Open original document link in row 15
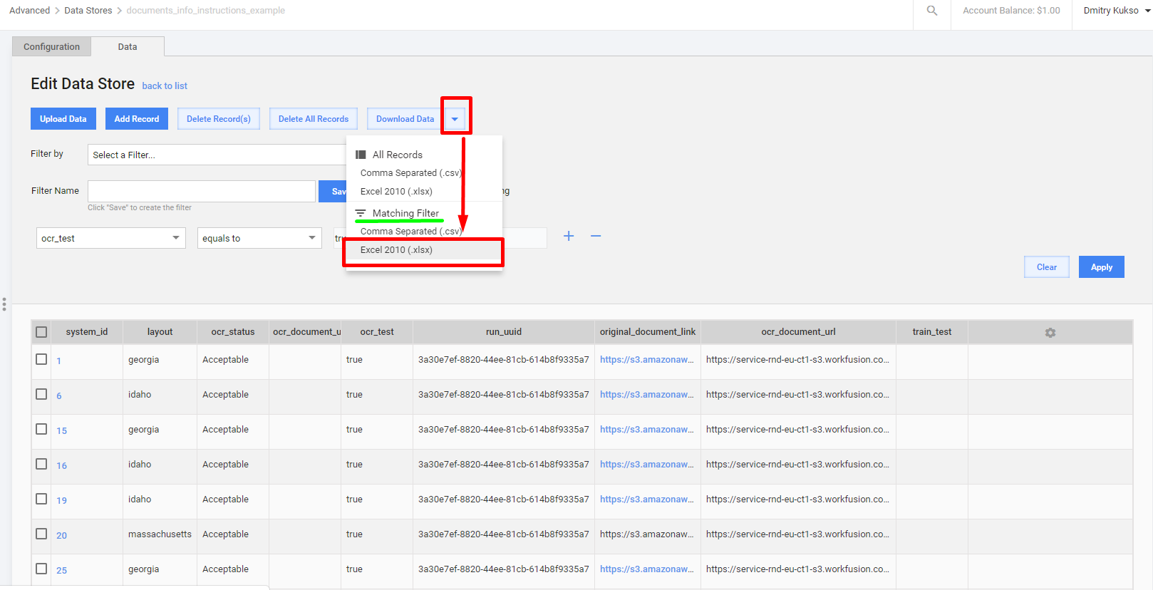The width and height of the screenshot is (1153, 590). [646, 430]
